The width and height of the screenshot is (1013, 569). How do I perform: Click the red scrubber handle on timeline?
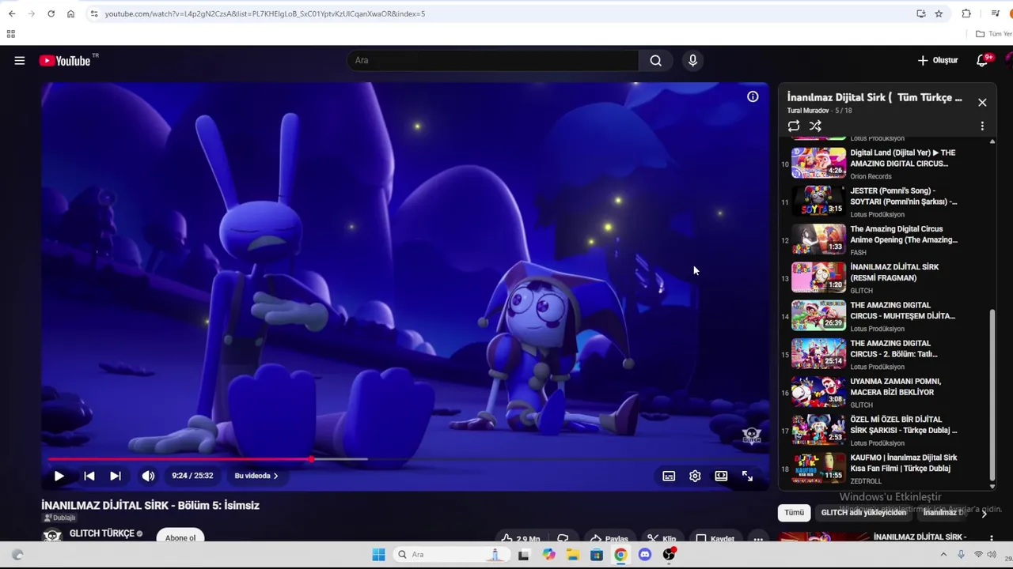(x=312, y=458)
